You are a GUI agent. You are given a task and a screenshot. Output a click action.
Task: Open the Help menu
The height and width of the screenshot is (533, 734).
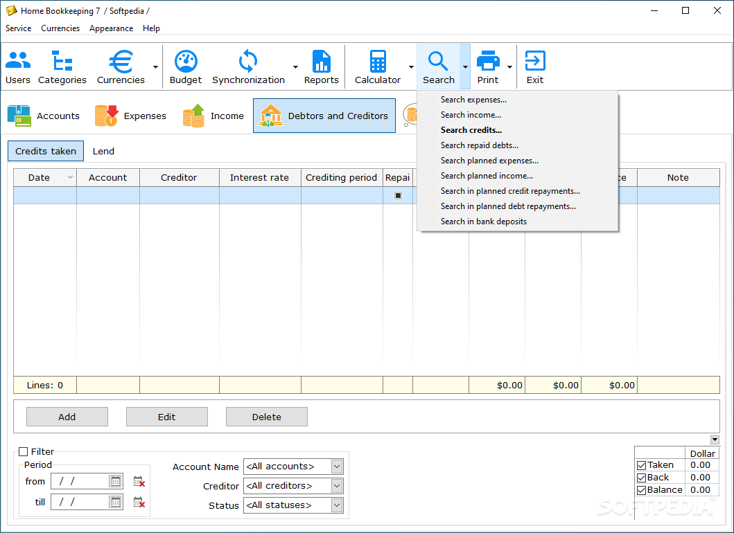[151, 28]
